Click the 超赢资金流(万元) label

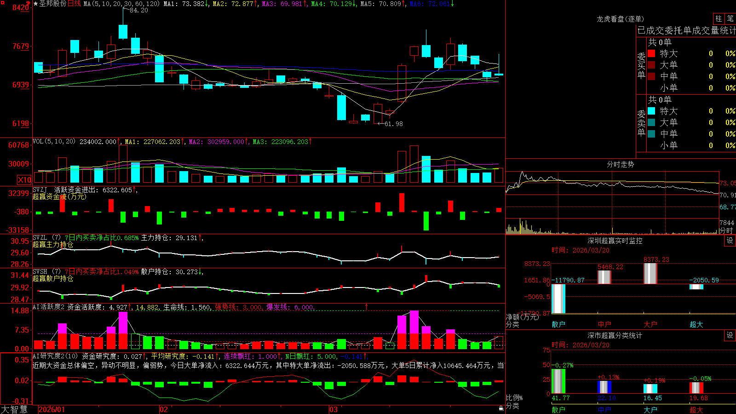[x=59, y=196]
